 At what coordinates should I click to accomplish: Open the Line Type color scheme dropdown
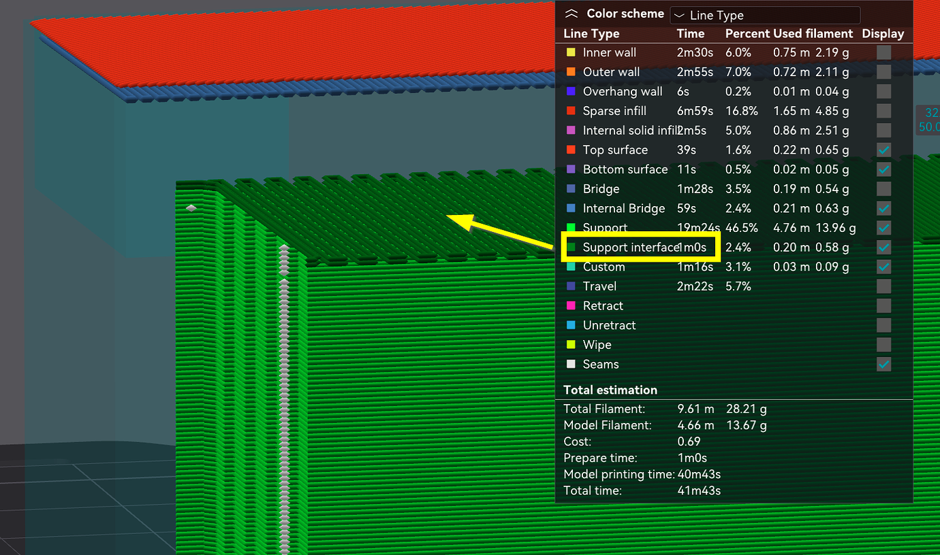(765, 15)
